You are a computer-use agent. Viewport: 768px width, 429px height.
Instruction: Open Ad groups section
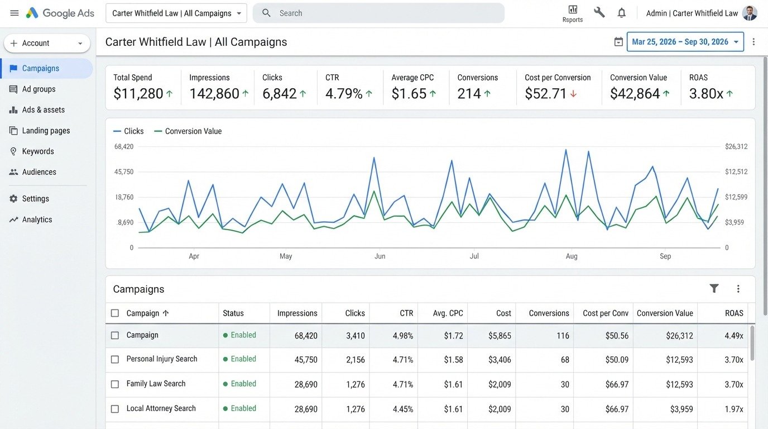[x=39, y=89]
